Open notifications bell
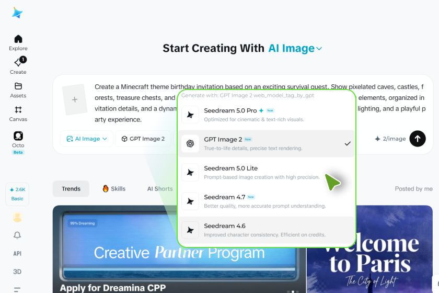 (x=17, y=235)
